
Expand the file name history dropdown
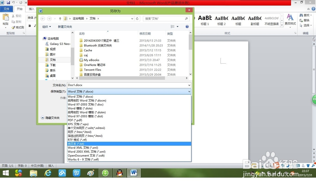189,85
